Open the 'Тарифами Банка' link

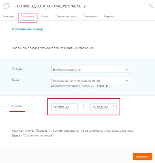coord(128,131)
